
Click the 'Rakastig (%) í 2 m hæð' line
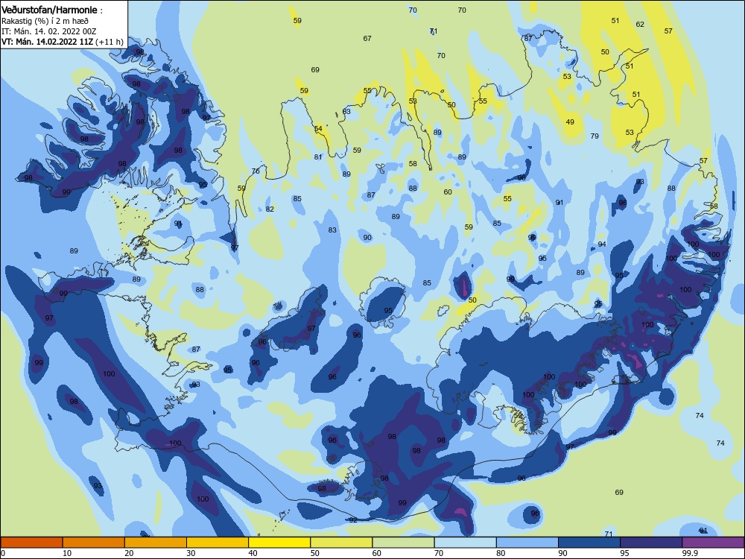tap(45, 21)
